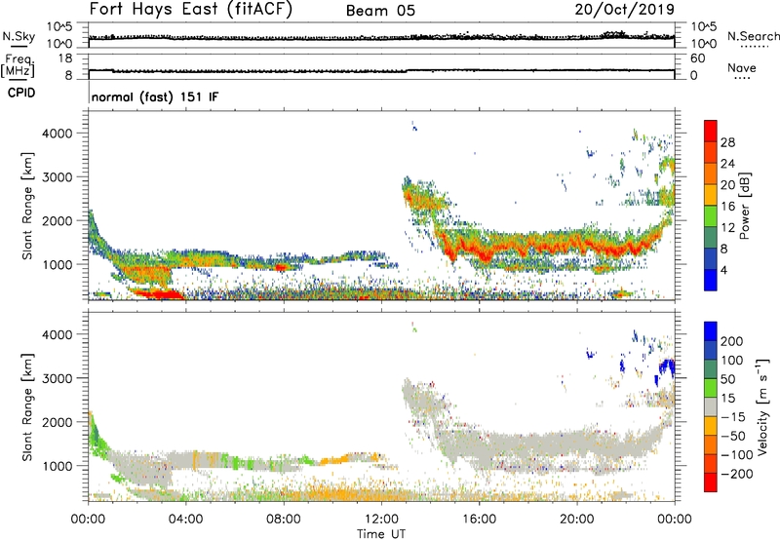Click the '12' tick on the power scale
The image size is (780, 540).
tap(727, 228)
